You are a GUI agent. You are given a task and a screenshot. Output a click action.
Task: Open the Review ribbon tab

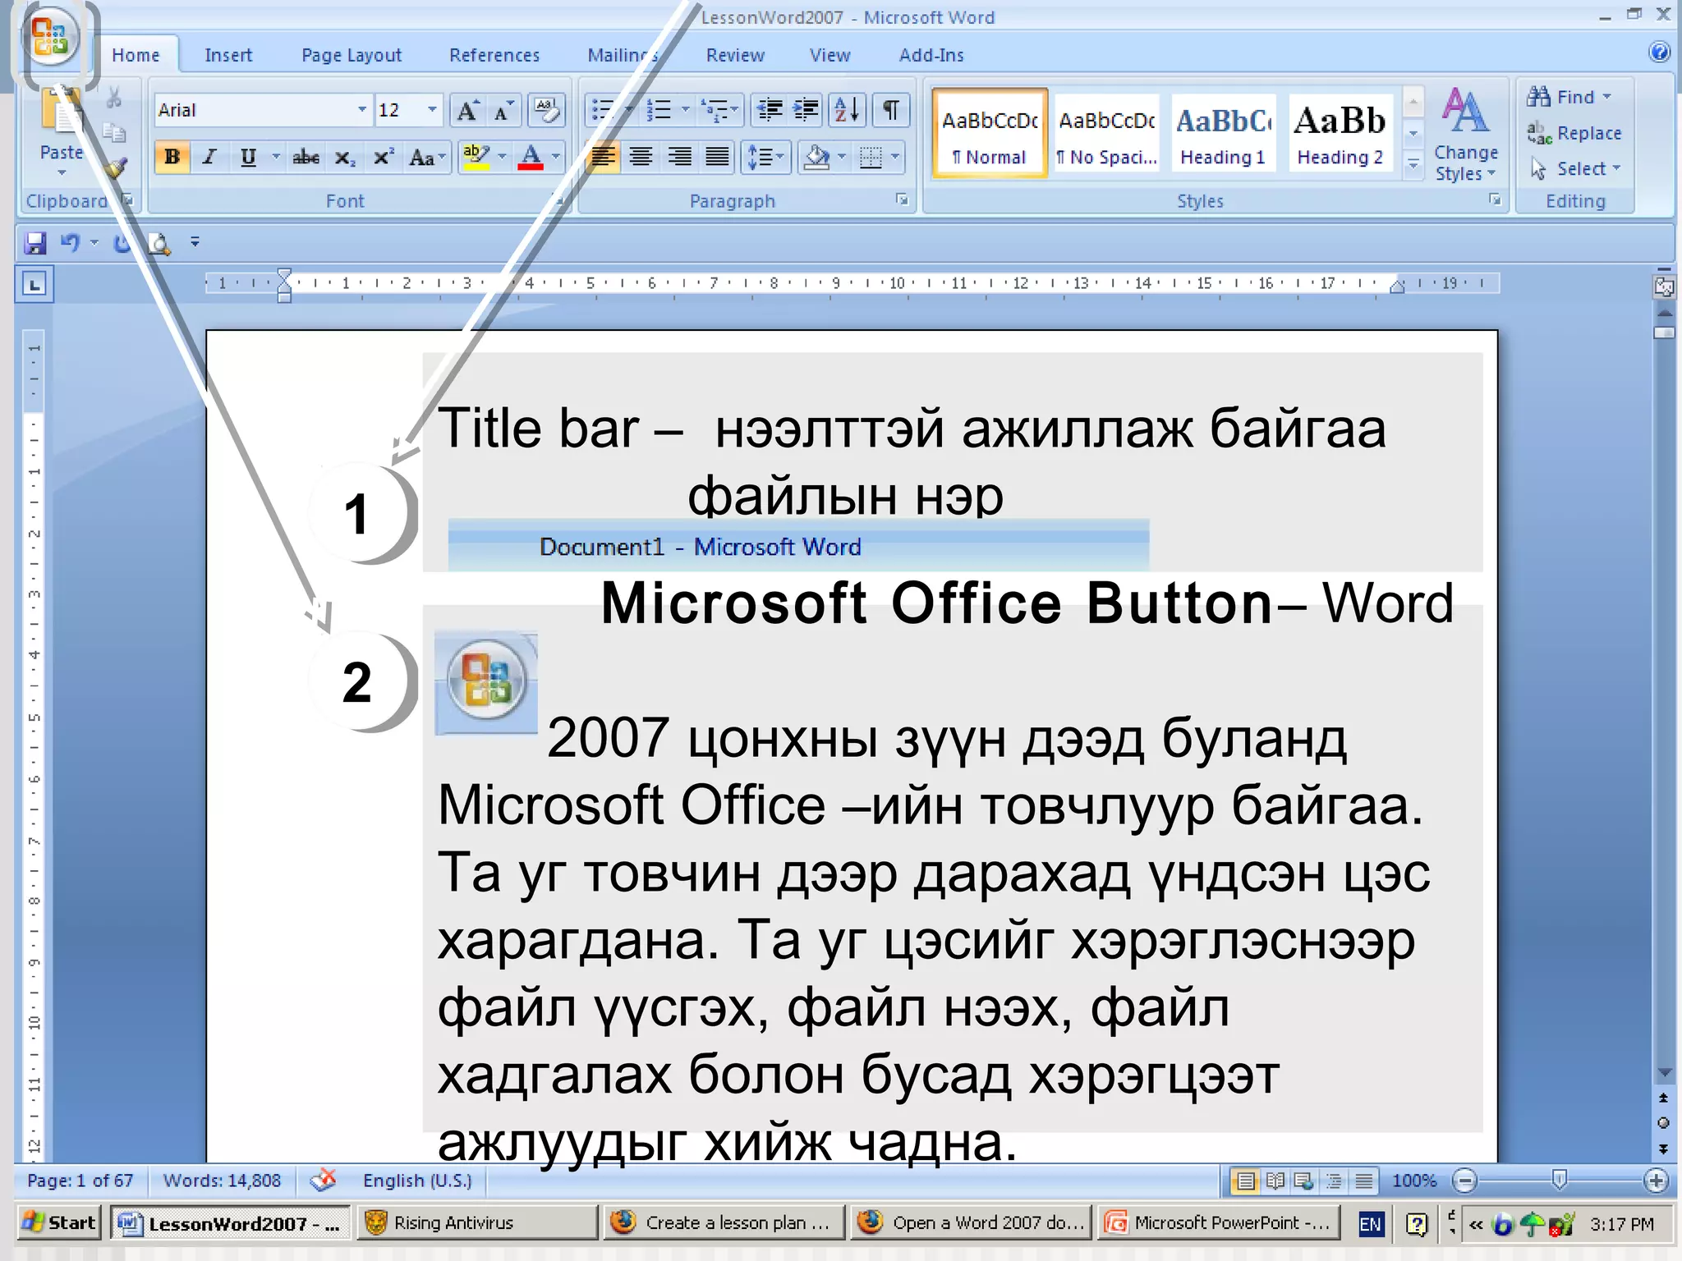tap(735, 55)
